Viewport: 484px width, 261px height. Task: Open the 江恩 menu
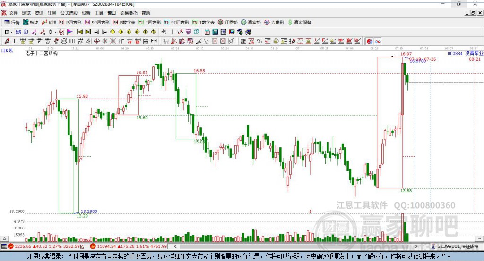[x=52, y=13]
